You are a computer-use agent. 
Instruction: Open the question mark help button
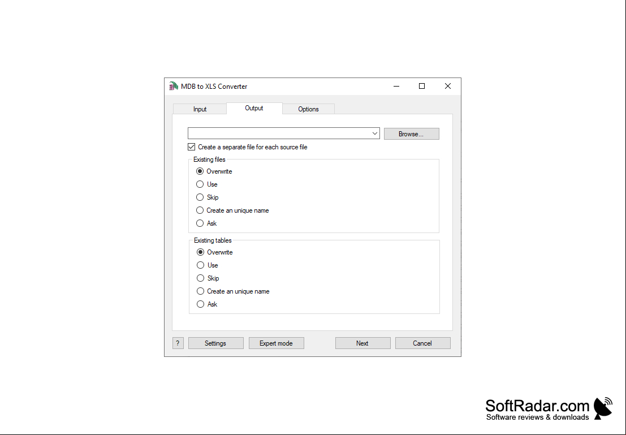pyautogui.click(x=178, y=343)
